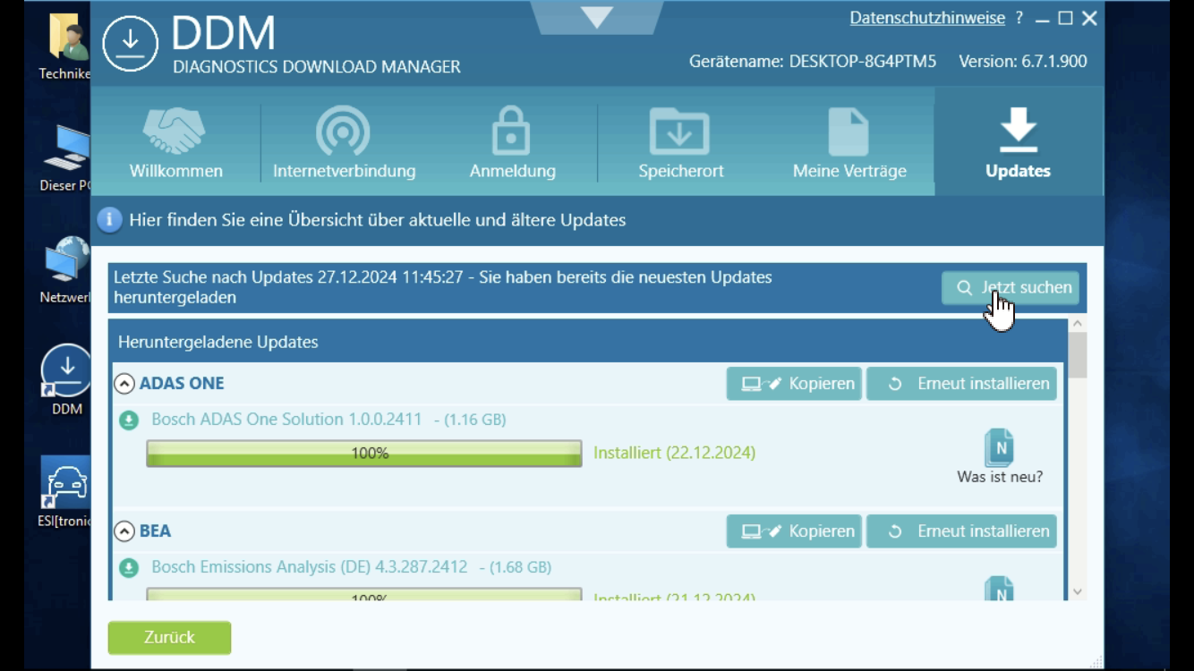This screenshot has height=671, width=1194.
Task: Open release notes icon for Bosch Emissions Analysis
Action: coord(999,590)
